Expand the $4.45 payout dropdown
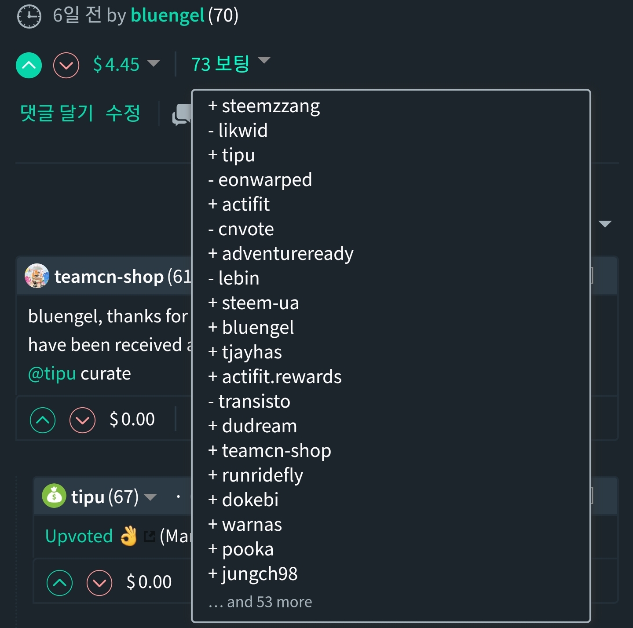Screen dimensions: 633x628 click(154, 63)
